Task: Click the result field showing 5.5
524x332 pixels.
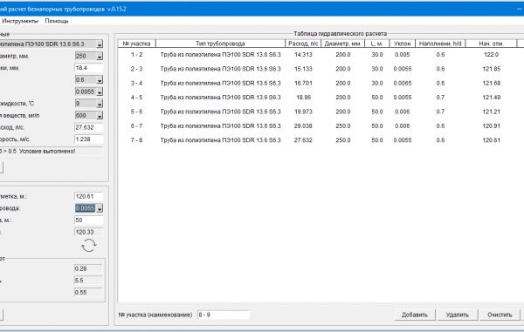Action: pyautogui.click(x=88, y=281)
